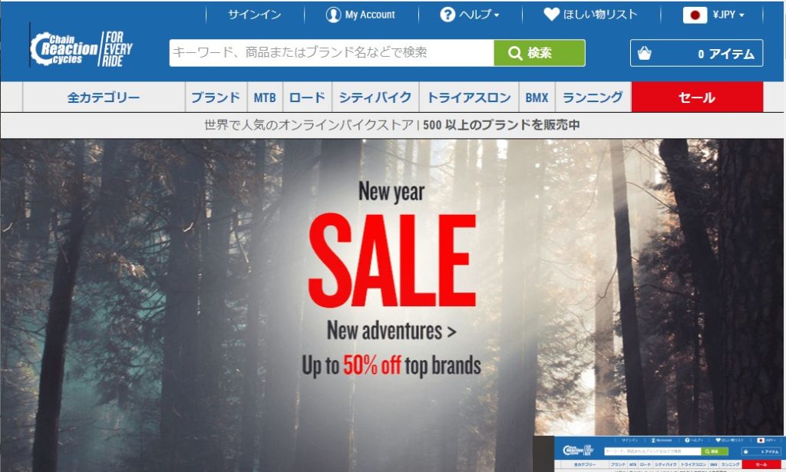
Task: Click the サインイン link
Action: tap(255, 15)
